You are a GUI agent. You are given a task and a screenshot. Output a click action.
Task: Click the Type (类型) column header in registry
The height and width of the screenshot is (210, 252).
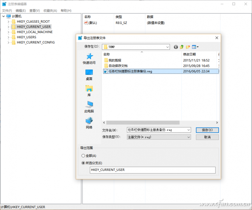pyautogui.click(x=118, y=17)
